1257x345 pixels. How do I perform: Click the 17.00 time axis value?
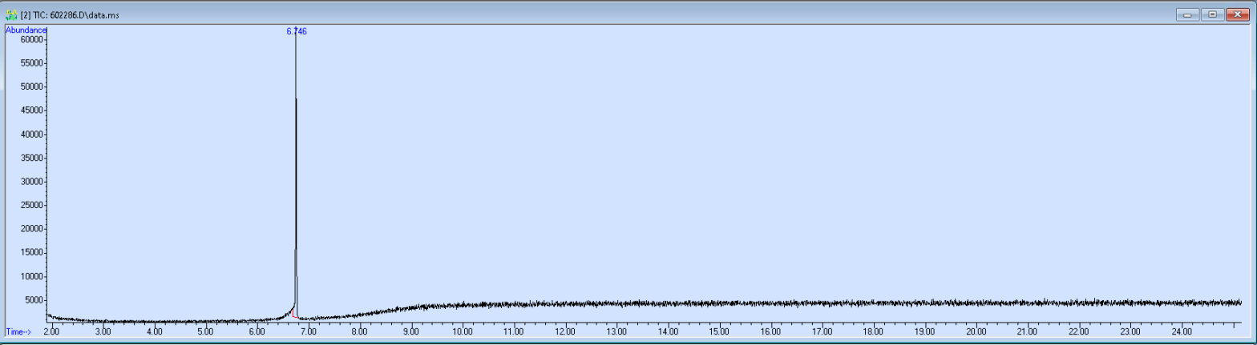pyautogui.click(x=822, y=331)
